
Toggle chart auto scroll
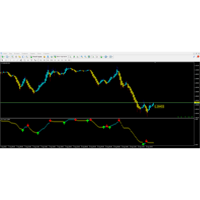click(93, 57)
